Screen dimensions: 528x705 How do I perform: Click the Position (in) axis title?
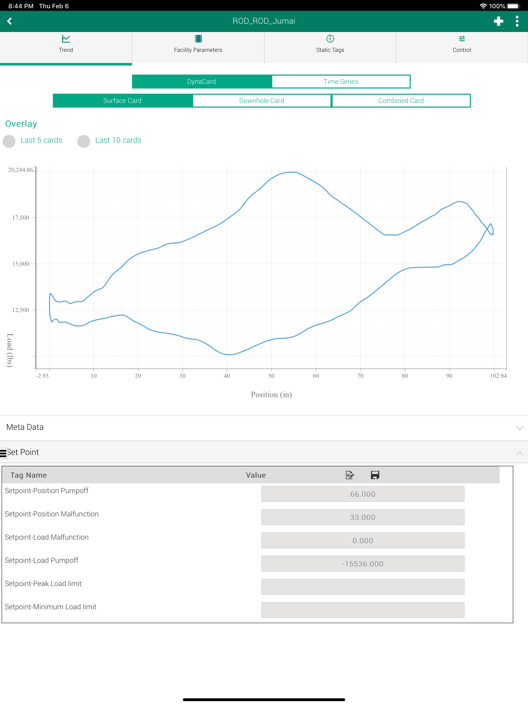[271, 395]
